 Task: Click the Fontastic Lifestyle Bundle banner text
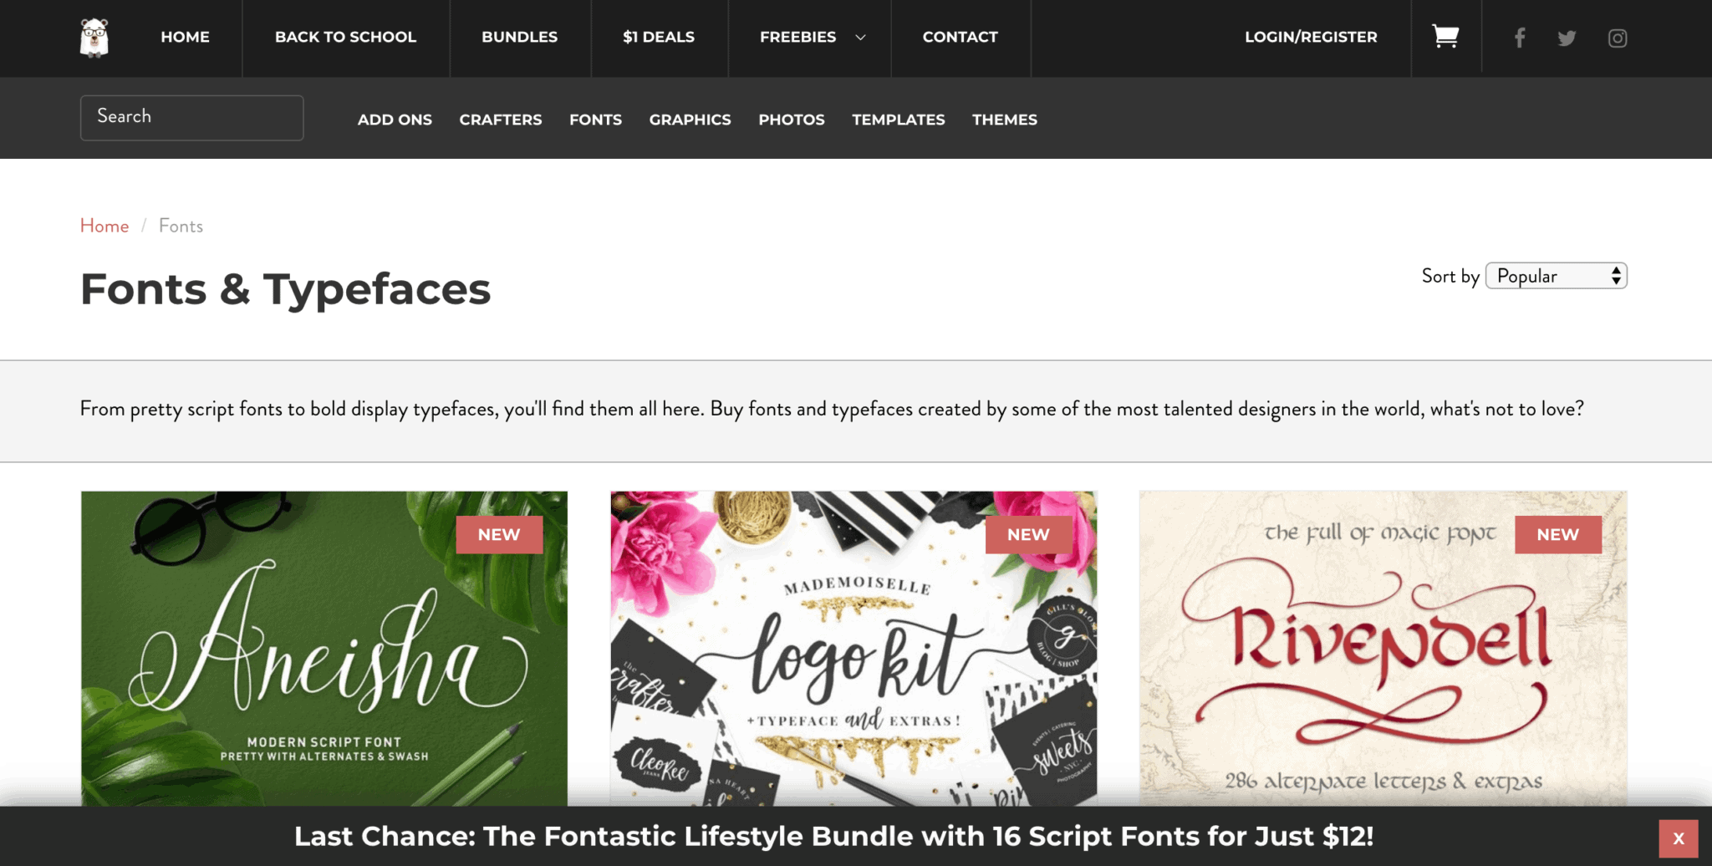(833, 836)
